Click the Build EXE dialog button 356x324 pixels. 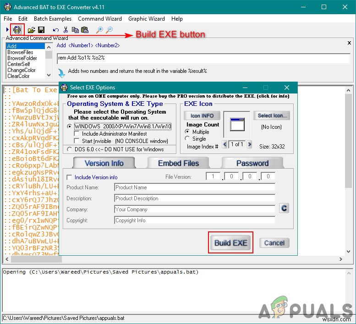click(x=230, y=243)
